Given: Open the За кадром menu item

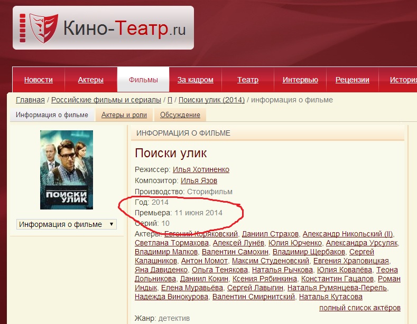Looking at the screenshot, I should click(x=196, y=80).
